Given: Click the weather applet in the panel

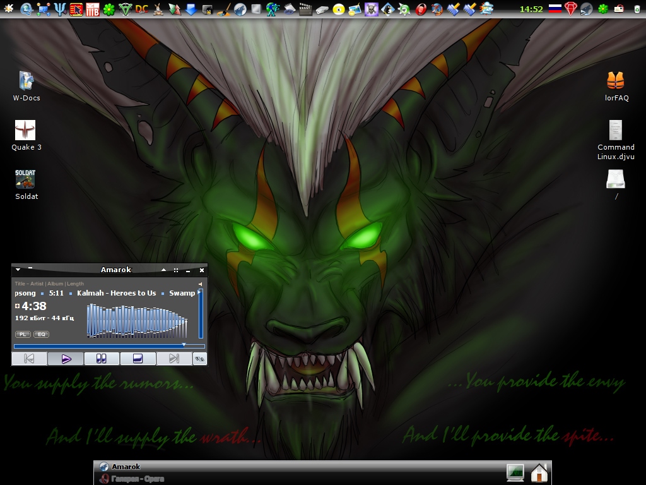Looking at the screenshot, I should (486, 9).
